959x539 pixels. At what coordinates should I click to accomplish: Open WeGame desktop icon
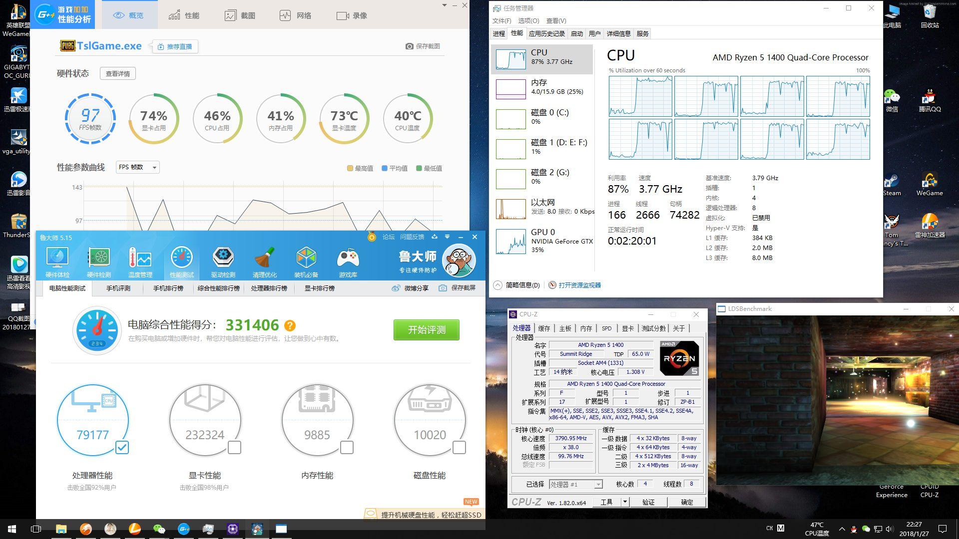[930, 184]
